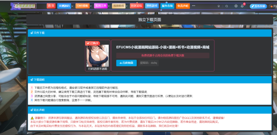Expand the 亲测源码 dropdown arrow
This screenshot has height=135, width=277.
click(72, 6)
